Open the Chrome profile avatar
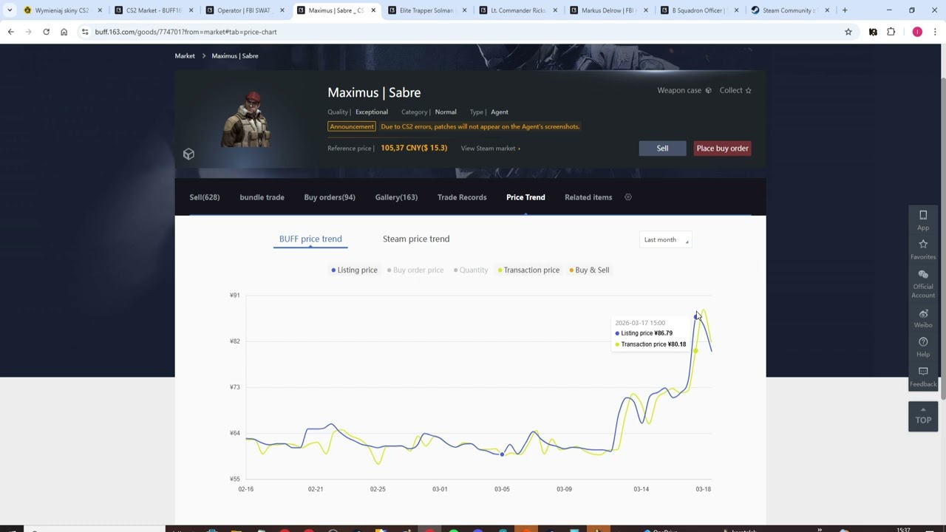This screenshot has width=946, height=532. click(917, 32)
